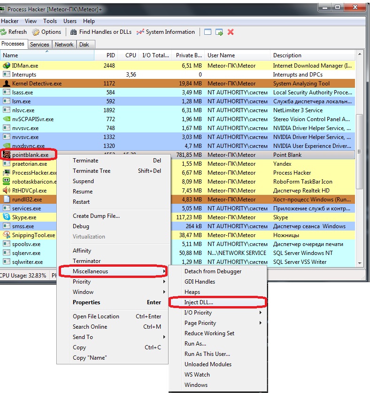Click the pointblank.exe process icon
Image resolution: width=370 pixels, height=393 pixels.
[x=7, y=154]
